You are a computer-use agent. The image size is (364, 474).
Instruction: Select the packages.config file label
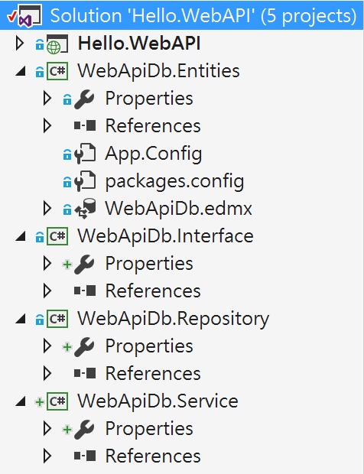pyautogui.click(x=175, y=182)
